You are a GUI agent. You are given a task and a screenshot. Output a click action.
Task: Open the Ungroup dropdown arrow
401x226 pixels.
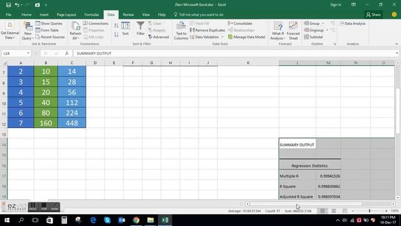[327, 30]
